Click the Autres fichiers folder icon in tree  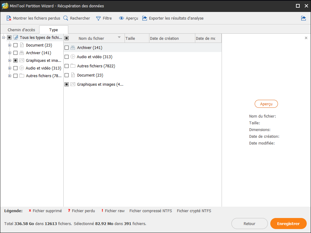[22, 76]
